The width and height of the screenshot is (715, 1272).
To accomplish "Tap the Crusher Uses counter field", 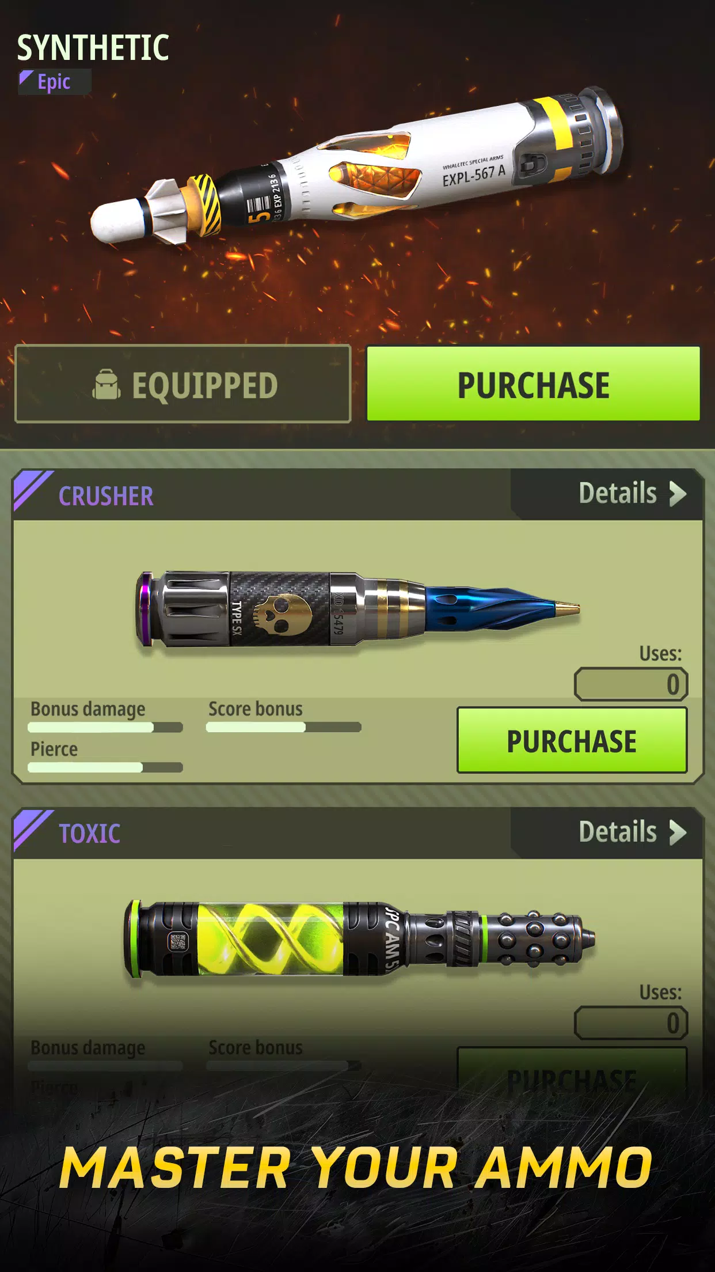I will click(631, 684).
